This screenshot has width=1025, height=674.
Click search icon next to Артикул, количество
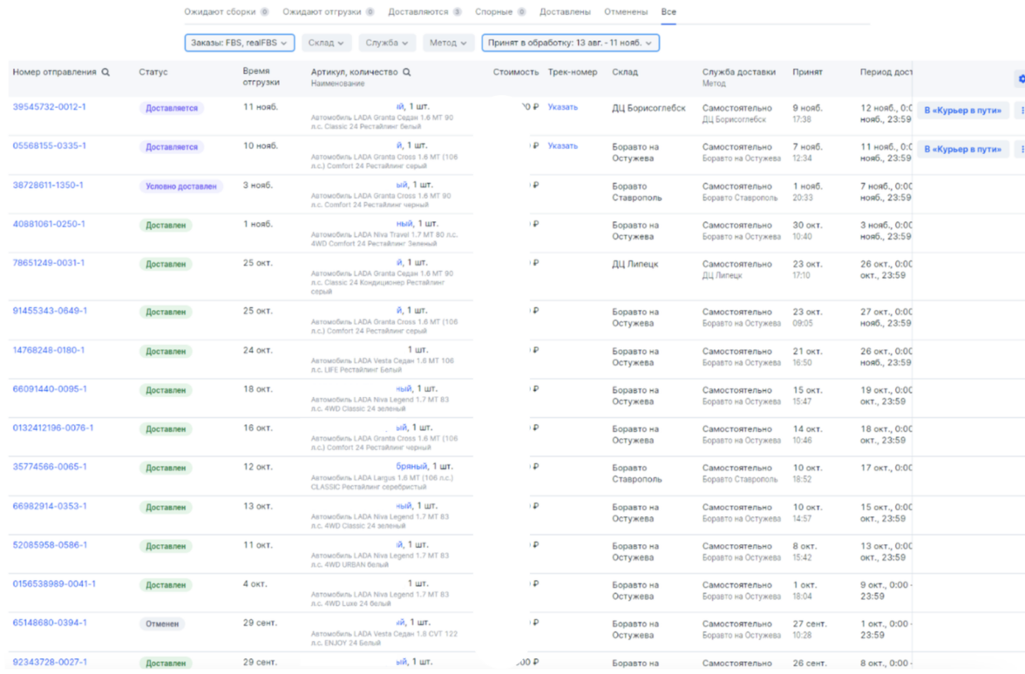[x=406, y=72]
